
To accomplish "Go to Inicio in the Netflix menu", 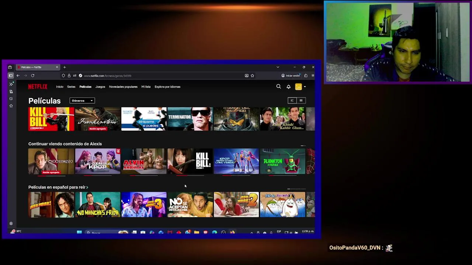I will [60, 87].
